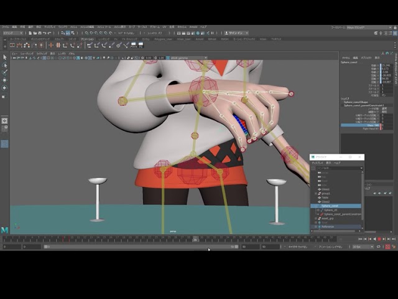
Task: Select the arrow Select tool
Action: click(x=4, y=57)
